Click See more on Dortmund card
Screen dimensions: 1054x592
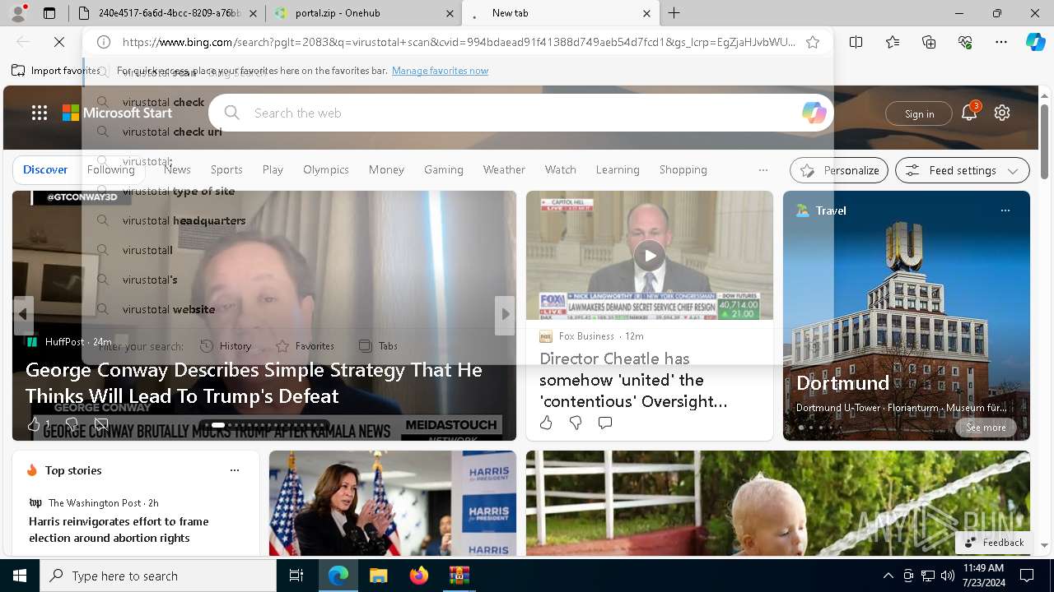pyautogui.click(x=986, y=428)
